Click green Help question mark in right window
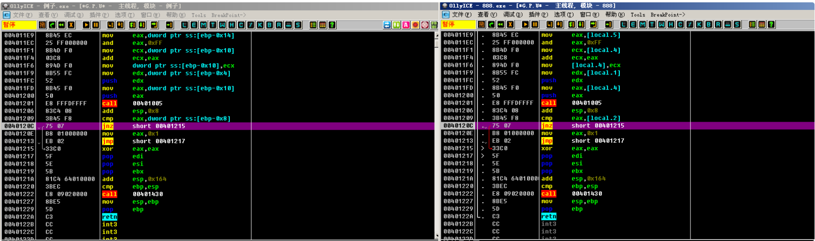Image resolution: width=815 pixels, height=241 pixels. coord(771,24)
